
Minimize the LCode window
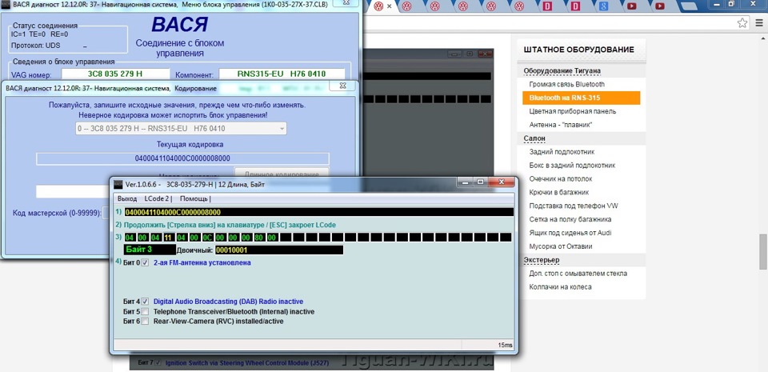tap(465, 182)
